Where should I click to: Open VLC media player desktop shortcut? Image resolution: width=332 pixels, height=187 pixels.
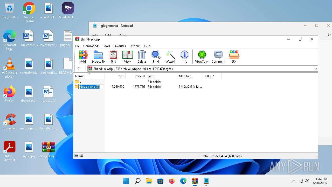[10, 68]
